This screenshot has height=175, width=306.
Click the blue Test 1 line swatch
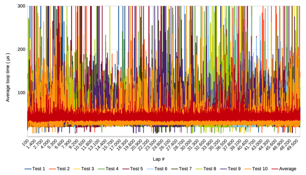pos(29,169)
